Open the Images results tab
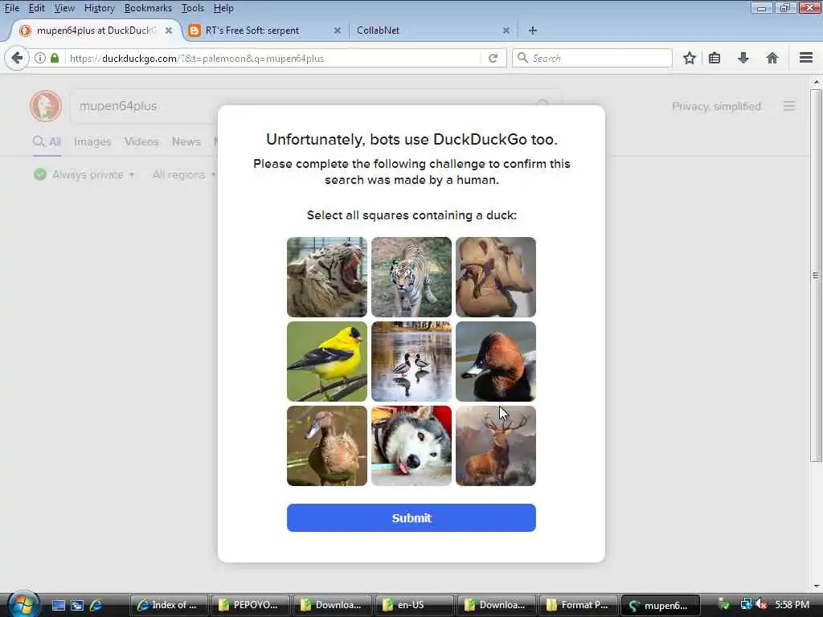The image size is (823, 617). 92,141
